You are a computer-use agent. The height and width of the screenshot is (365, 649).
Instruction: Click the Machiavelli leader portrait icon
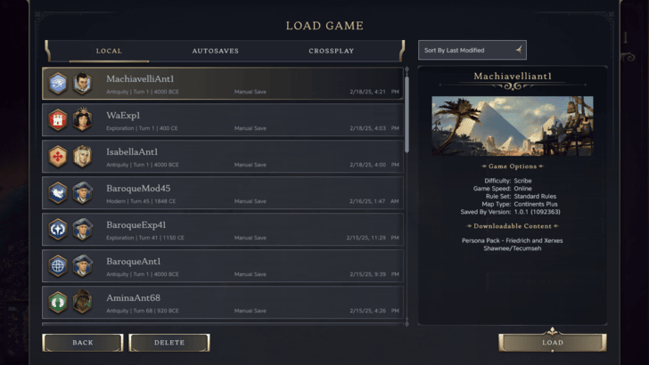[x=82, y=84]
